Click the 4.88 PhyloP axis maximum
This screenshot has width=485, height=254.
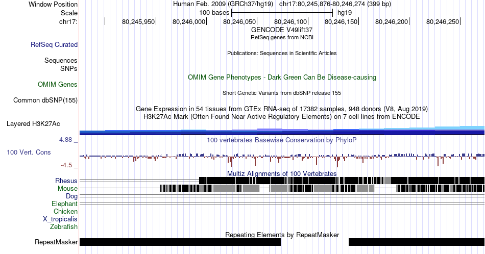(x=65, y=140)
